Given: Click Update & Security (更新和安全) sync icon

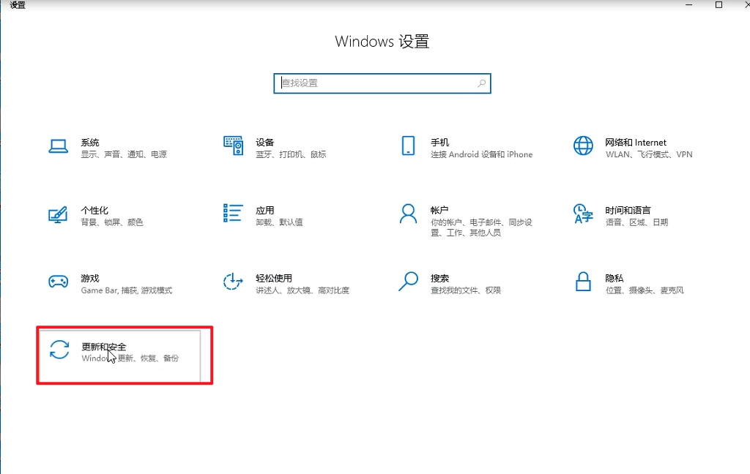Looking at the screenshot, I should pyautogui.click(x=59, y=350).
